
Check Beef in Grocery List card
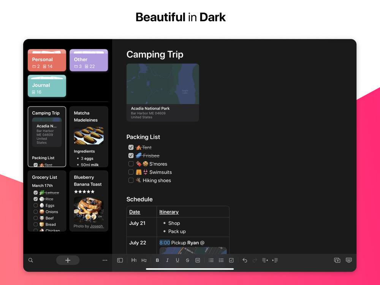pyautogui.click(x=36, y=218)
